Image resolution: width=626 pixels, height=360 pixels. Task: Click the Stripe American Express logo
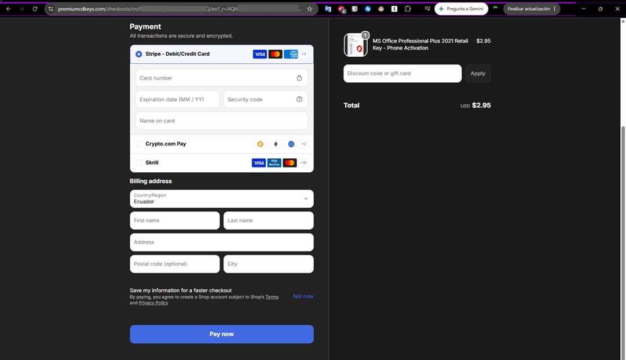[291, 54]
